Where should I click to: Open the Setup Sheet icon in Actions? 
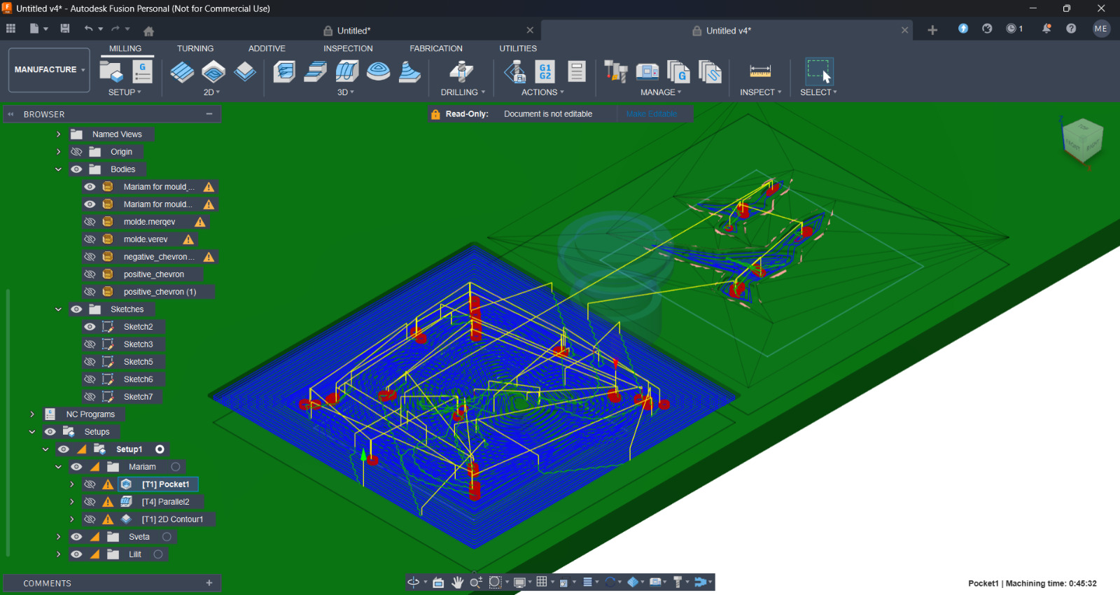(576, 71)
